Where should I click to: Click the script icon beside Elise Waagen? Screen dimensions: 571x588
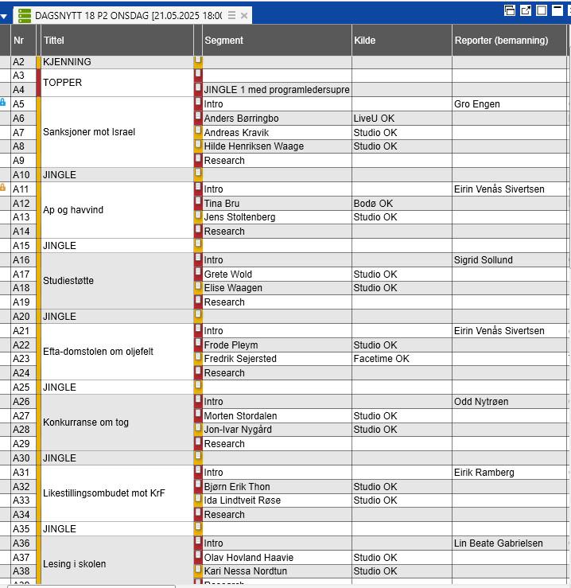point(198,287)
